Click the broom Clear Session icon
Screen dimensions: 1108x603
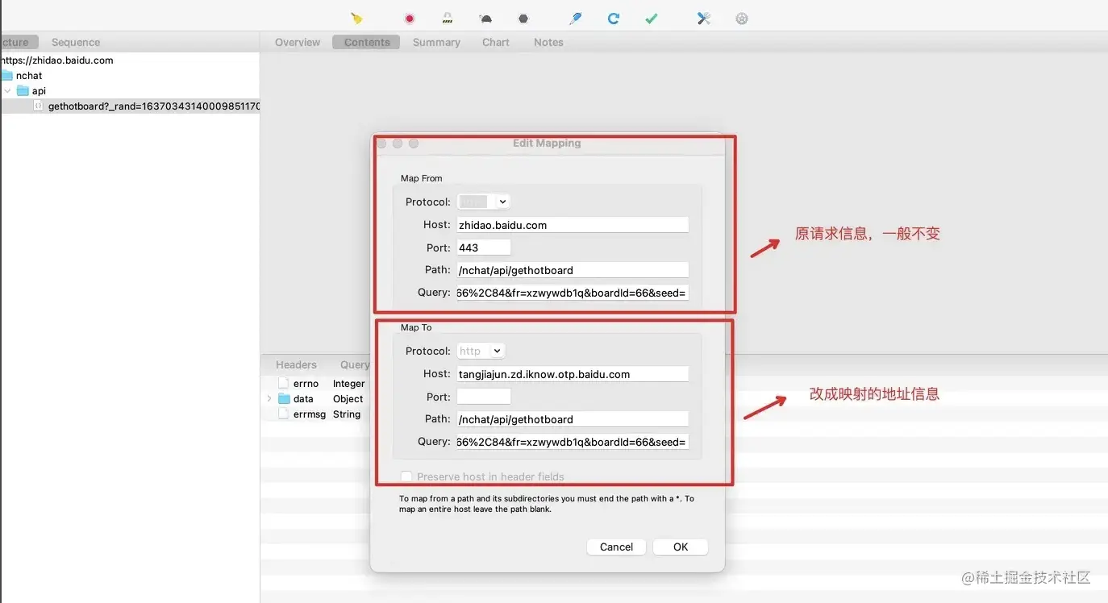(357, 19)
